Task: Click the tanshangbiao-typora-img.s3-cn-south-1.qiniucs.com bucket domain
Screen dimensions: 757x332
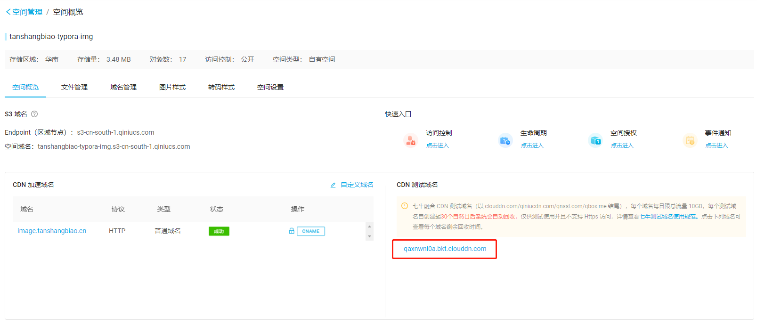Action: [114, 146]
